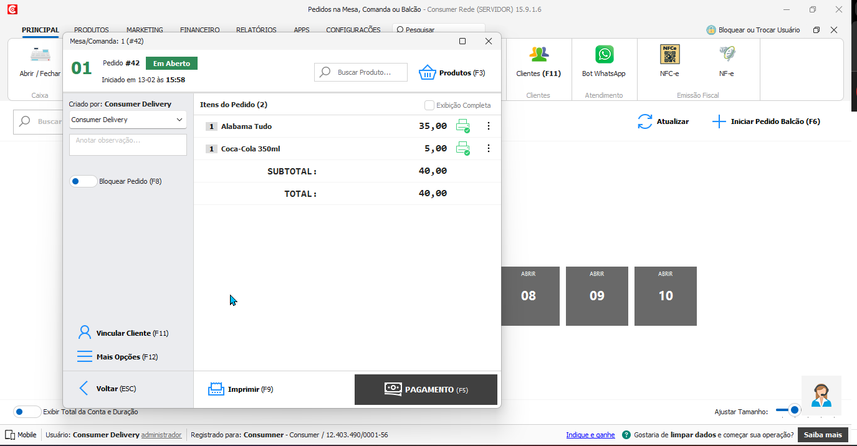The width and height of the screenshot is (857, 446).
Task: Switch to the FINANCEIRO tab
Action: (199, 30)
